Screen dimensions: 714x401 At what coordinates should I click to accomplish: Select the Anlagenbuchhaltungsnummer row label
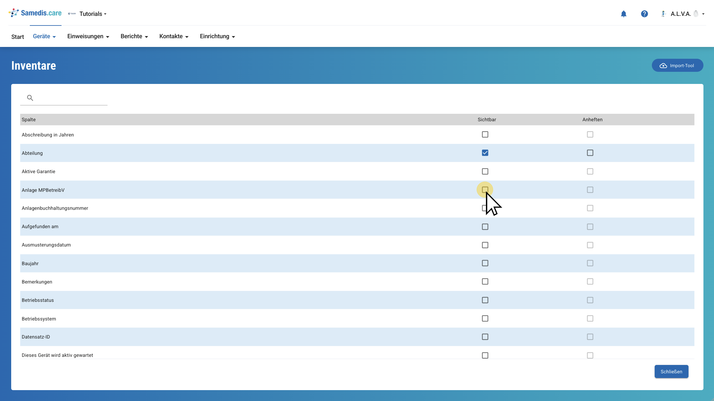55,208
